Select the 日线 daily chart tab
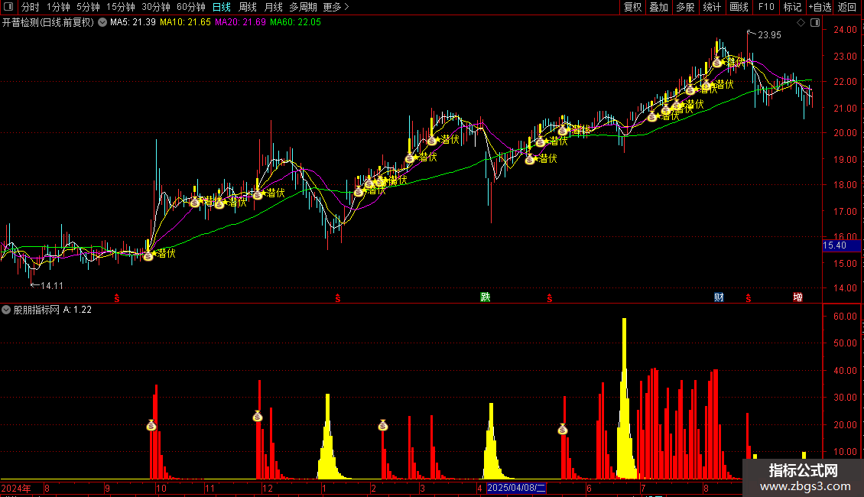Screen dimensions: 864x497 click(222, 7)
